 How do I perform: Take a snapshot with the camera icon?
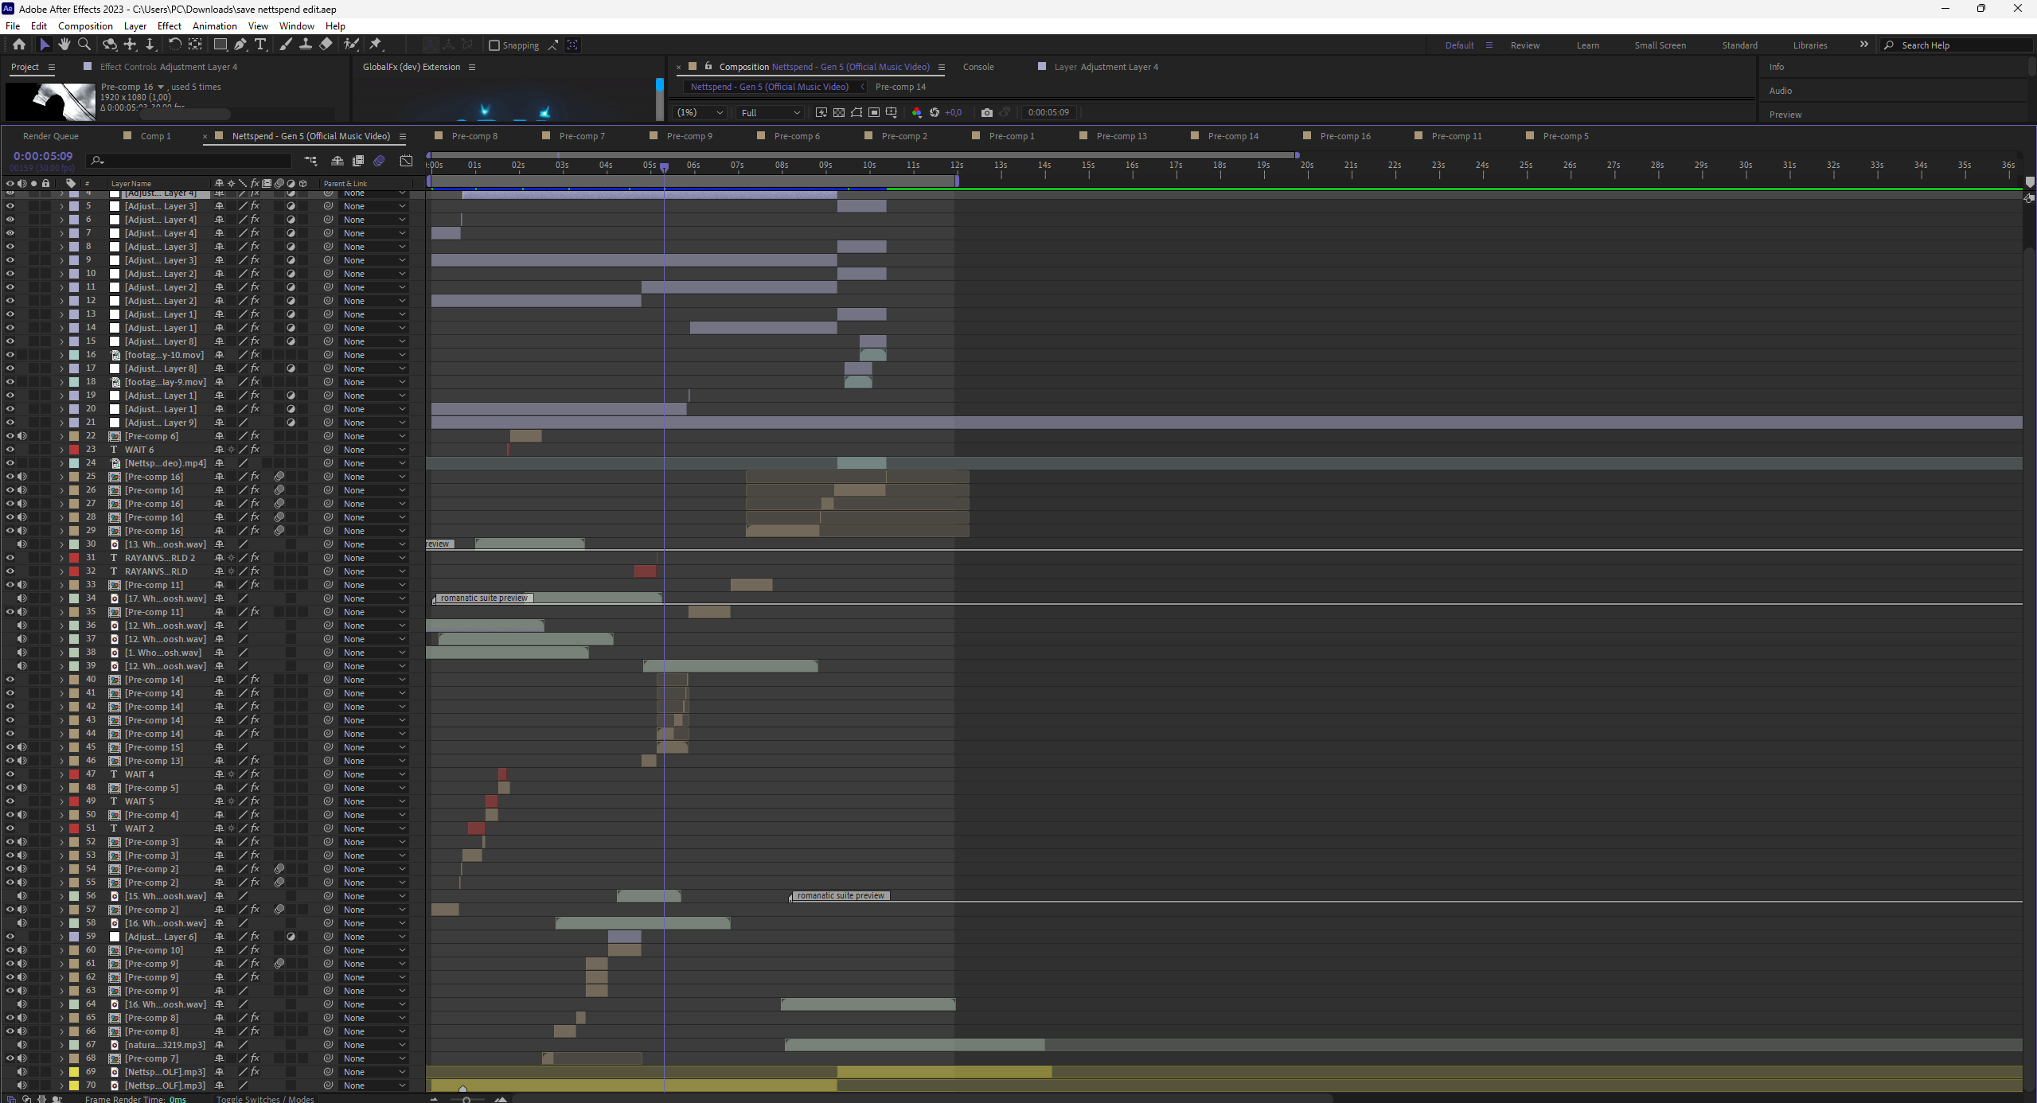(987, 112)
